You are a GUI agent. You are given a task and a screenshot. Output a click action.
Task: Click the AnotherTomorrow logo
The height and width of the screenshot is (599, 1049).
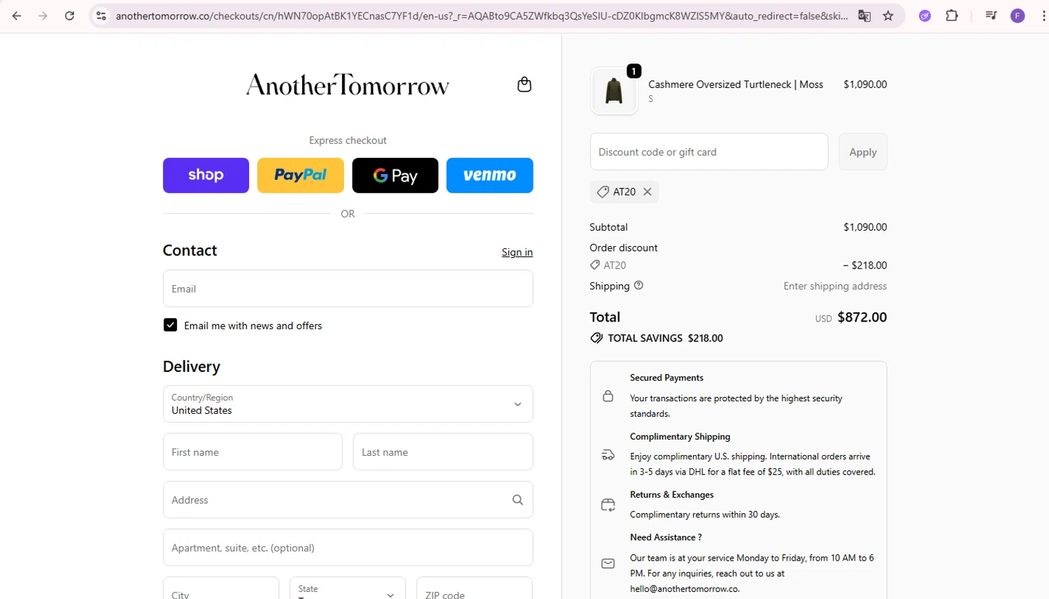click(x=348, y=85)
